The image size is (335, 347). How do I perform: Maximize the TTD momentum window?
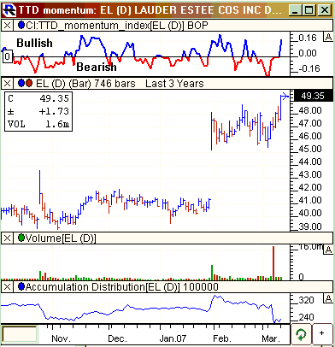[309, 10]
